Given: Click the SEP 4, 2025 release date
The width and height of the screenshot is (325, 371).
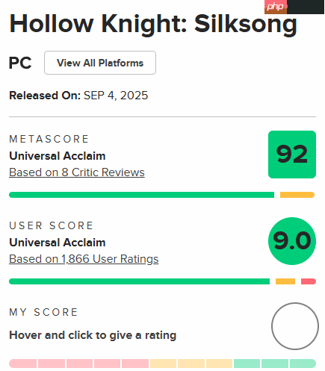Looking at the screenshot, I should [x=116, y=96].
